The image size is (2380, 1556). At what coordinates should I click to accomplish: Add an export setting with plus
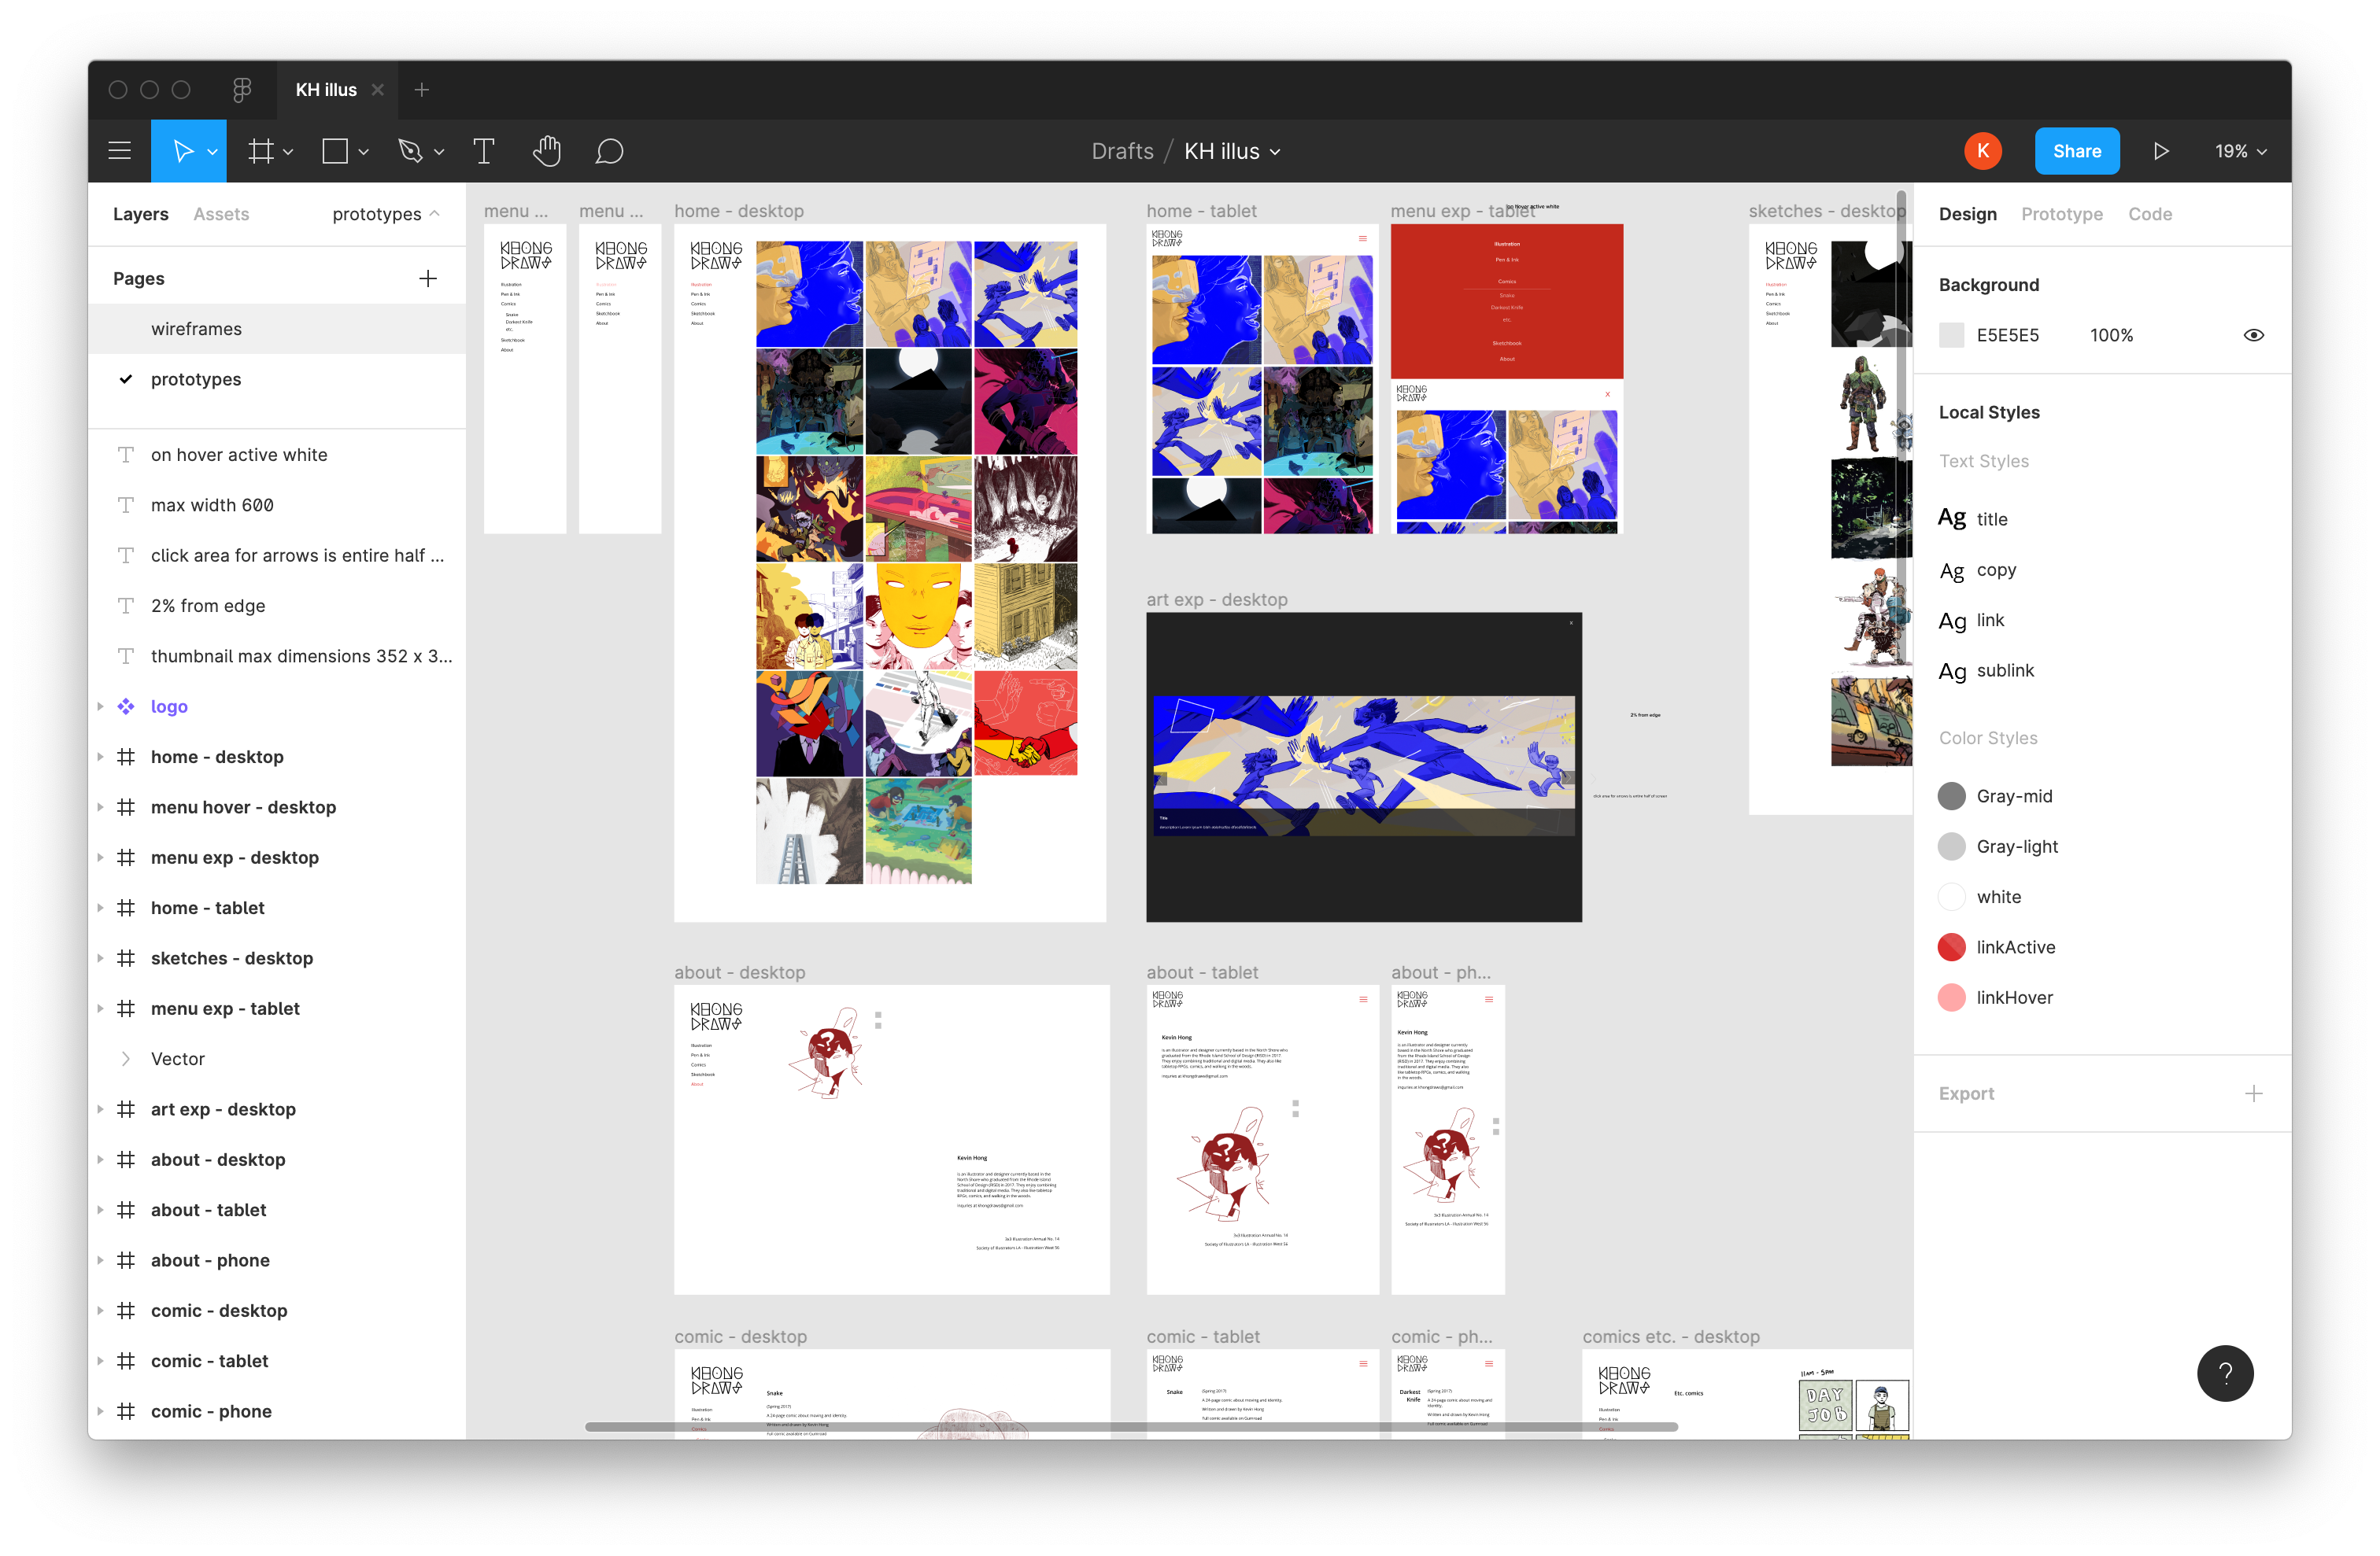[2253, 1093]
